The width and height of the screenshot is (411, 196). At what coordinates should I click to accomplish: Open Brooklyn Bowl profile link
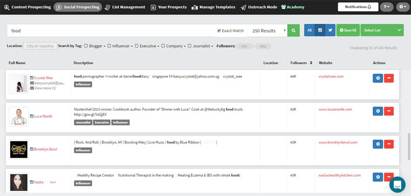(46, 149)
